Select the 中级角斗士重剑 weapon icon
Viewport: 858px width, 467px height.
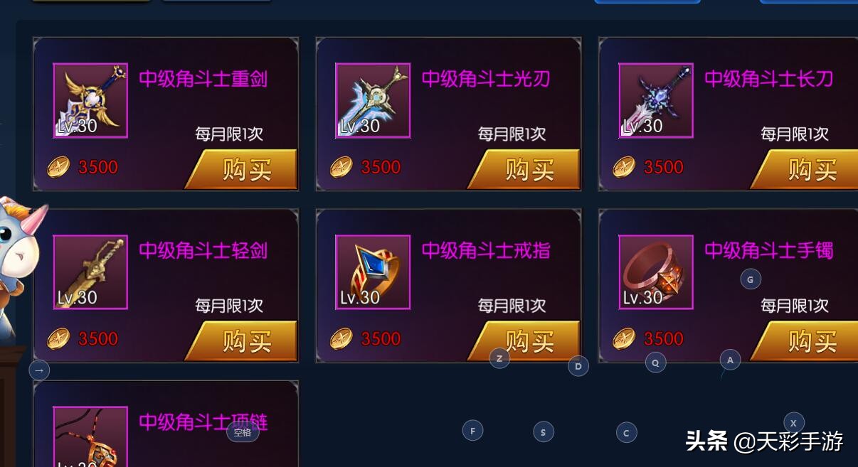pyautogui.click(x=90, y=100)
